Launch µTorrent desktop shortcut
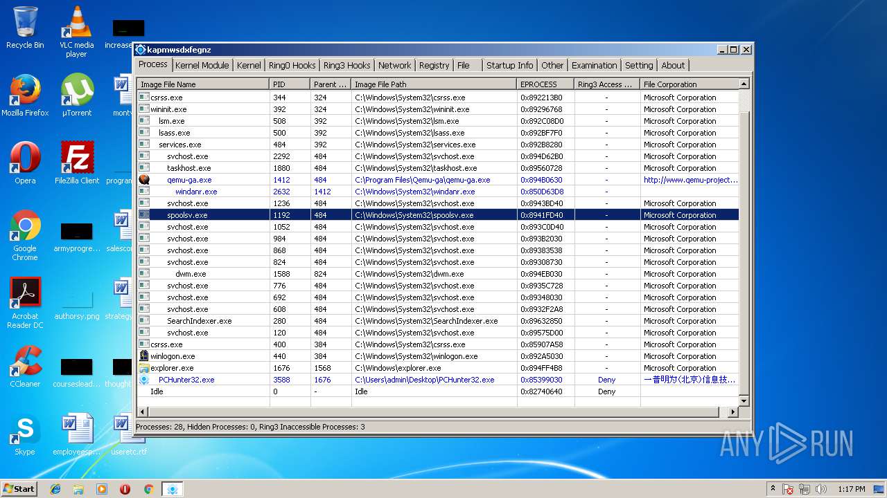This screenshot has height=498, width=887. pos(77,95)
